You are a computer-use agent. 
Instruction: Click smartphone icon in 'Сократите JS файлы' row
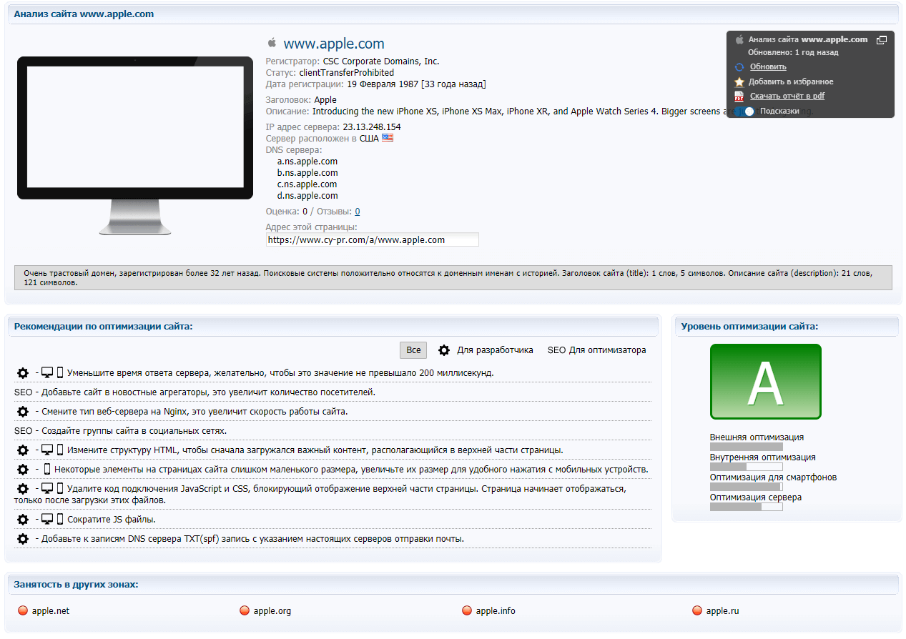[60, 520]
